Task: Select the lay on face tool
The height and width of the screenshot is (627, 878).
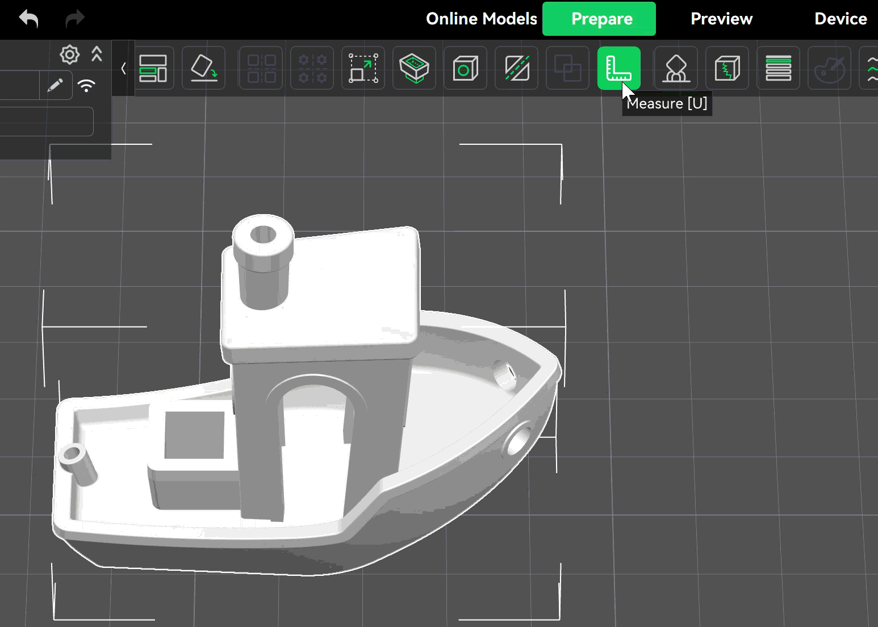Action: click(x=415, y=68)
